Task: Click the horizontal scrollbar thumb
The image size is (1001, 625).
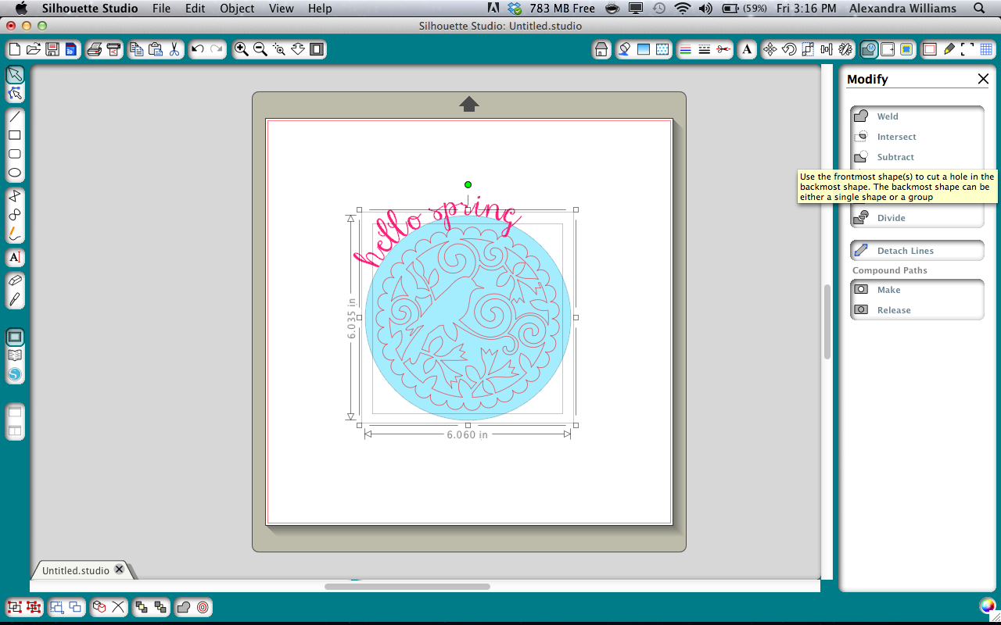Action: tap(407, 586)
